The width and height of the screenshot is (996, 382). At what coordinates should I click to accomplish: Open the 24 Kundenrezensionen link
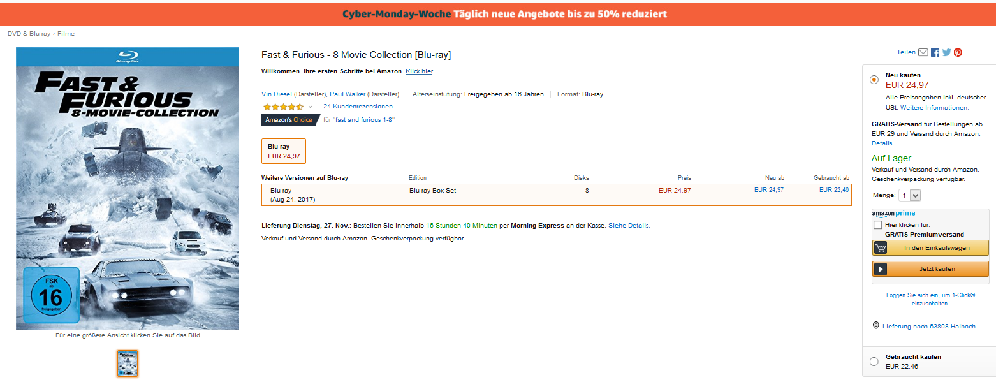(358, 107)
